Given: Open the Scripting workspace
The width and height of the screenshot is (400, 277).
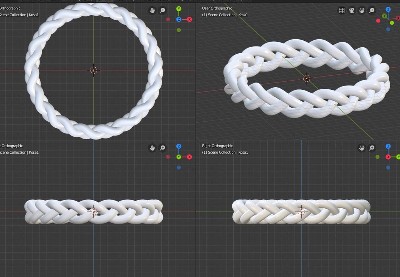Looking at the screenshot, I should pos(184,1).
